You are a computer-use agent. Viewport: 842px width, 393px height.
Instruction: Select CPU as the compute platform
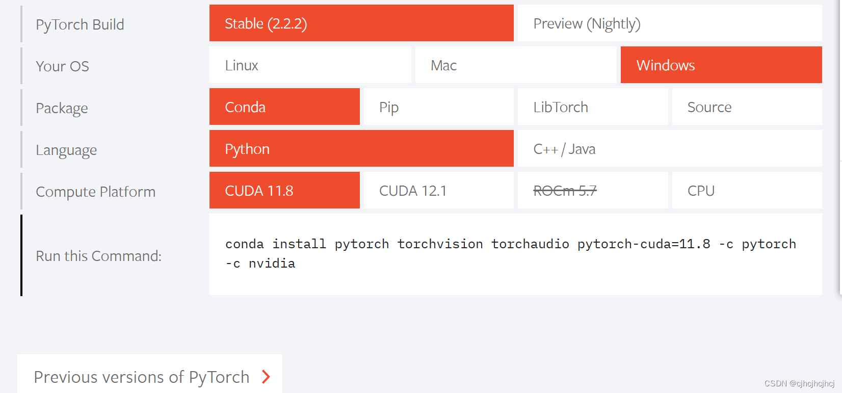pos(747,190)
